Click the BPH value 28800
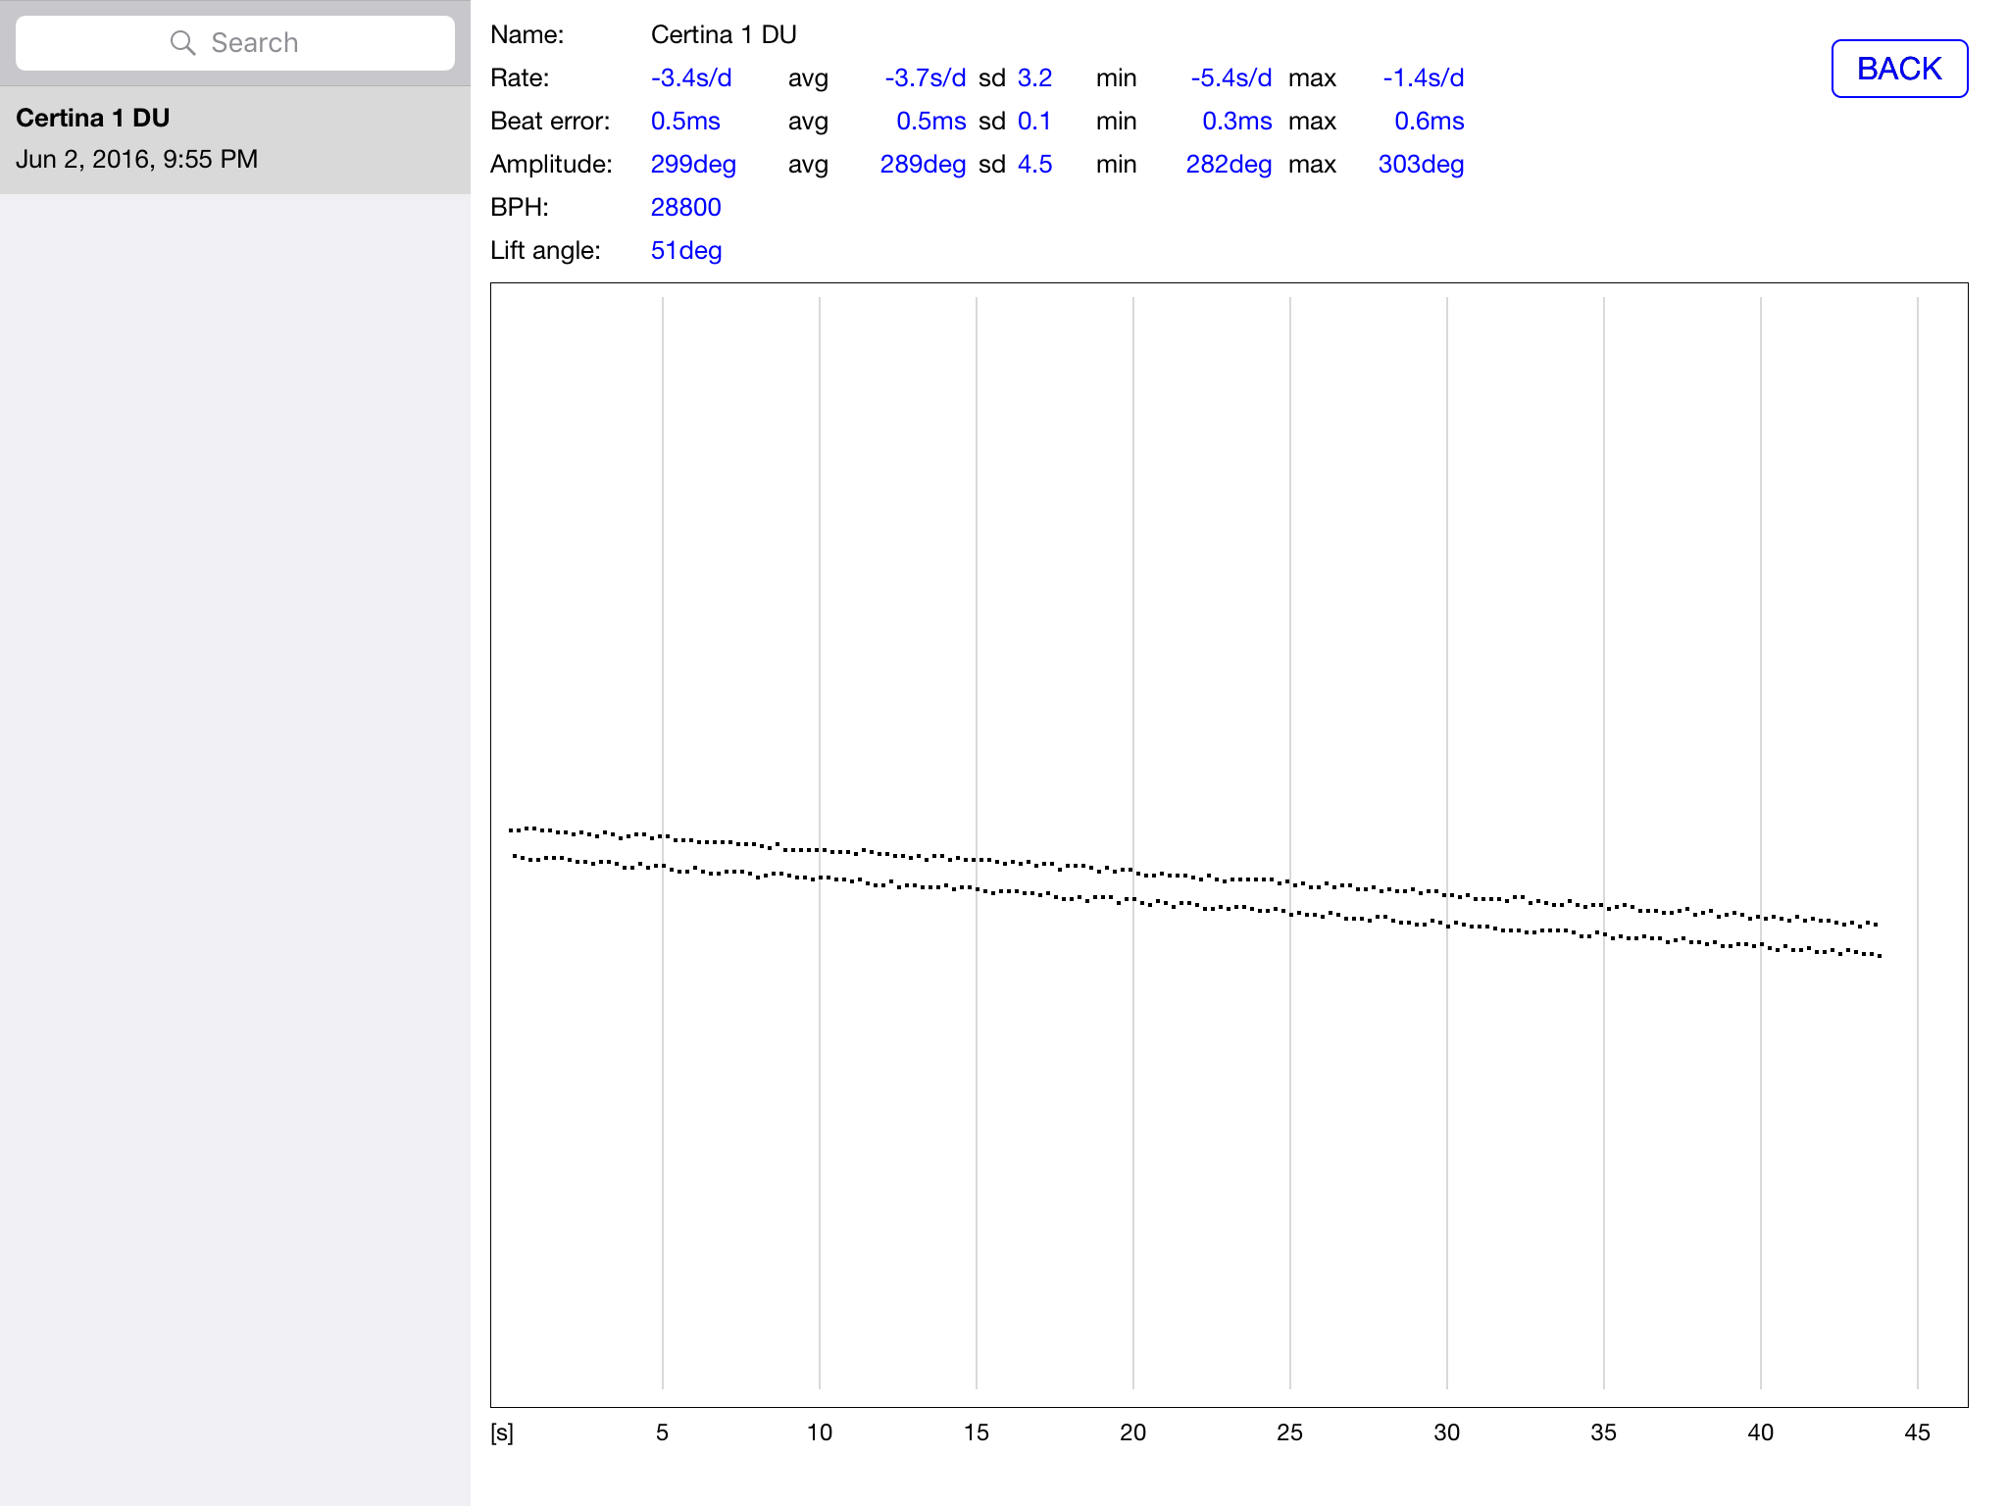Viewport: 2008px width, 1506px height. click(x=686, y=207)
